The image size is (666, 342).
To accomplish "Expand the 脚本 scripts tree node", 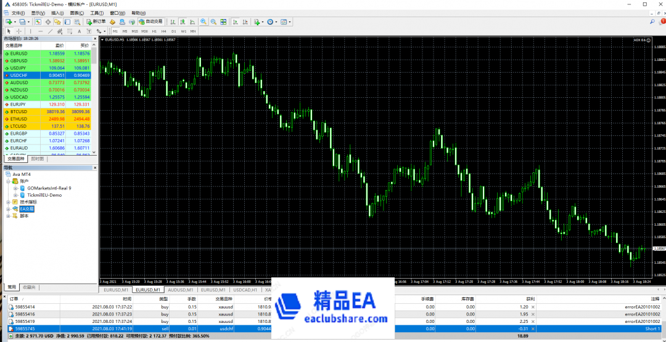I will pos(8,216).
